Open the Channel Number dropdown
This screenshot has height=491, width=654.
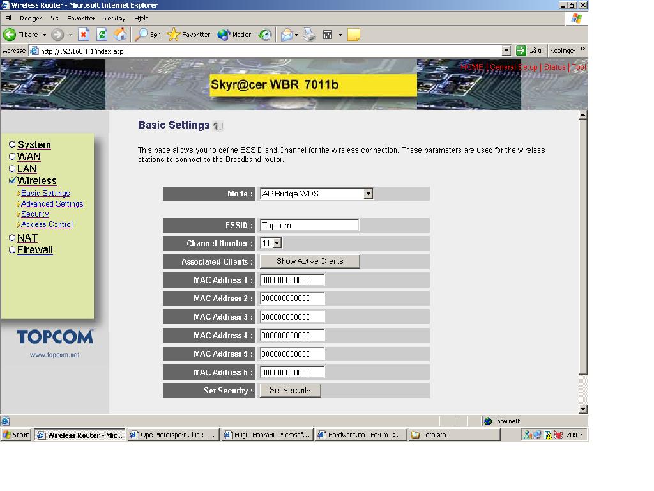[x=271, y=243]
